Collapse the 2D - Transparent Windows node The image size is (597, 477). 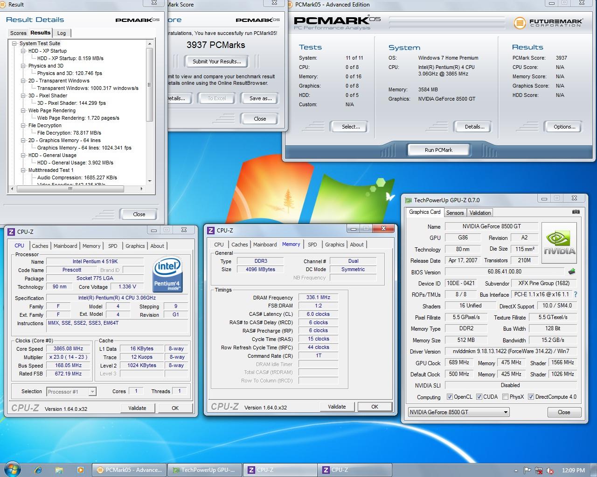click(23, 81)
